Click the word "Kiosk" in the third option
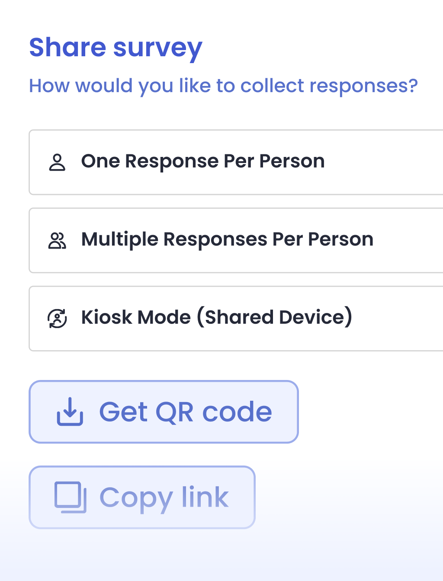The height and width of the screenshot is (581, 443). point(106,317)
